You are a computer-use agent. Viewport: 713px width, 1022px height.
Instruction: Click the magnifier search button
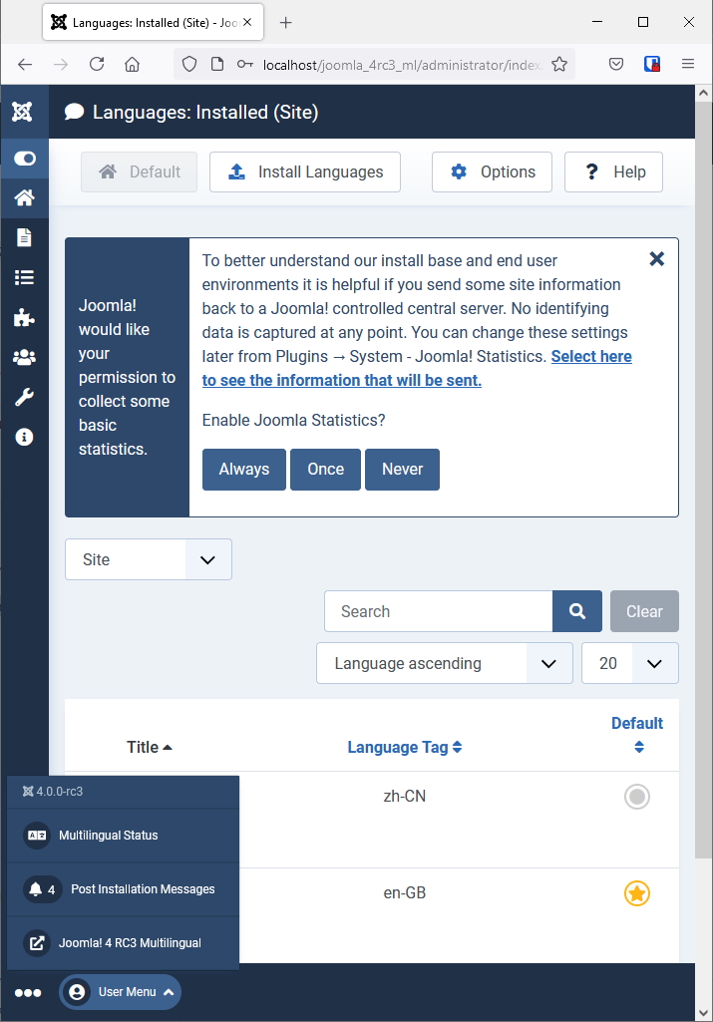pos(577,611)
